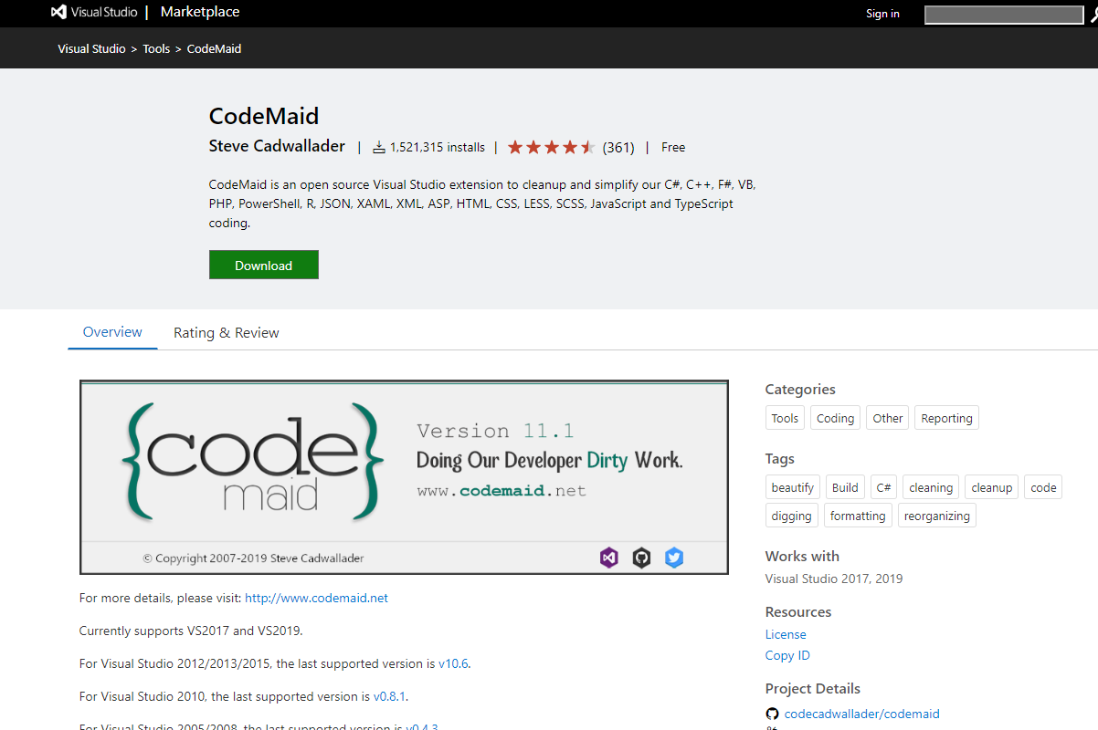Open the v10.6 version link
Image resolution: width=1098 pixels, height=730 pixels.
453,663
